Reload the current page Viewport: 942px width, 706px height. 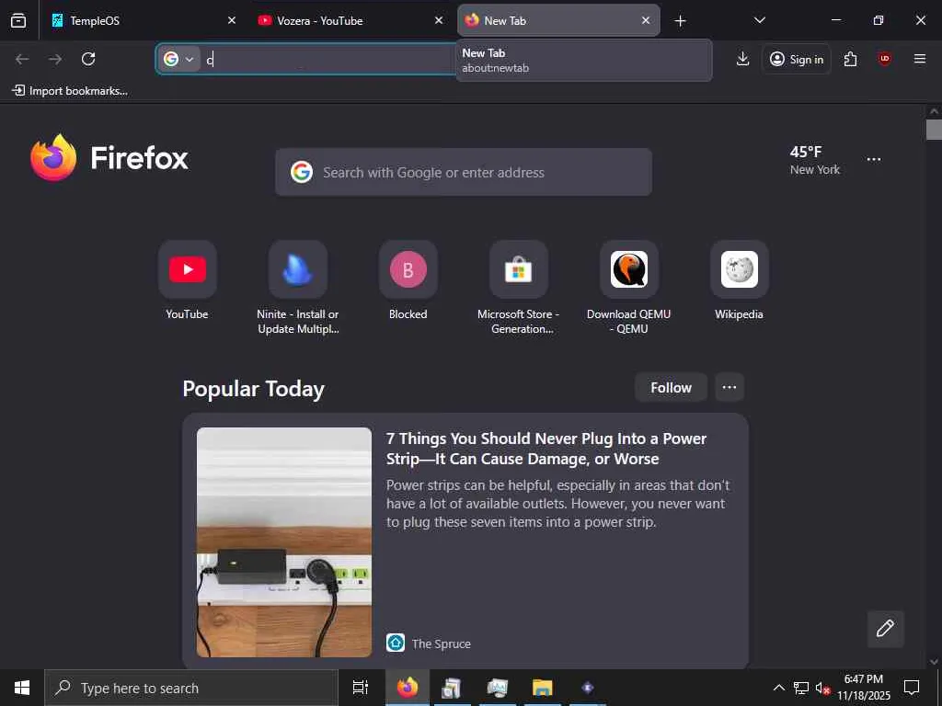tap(88, 59)
